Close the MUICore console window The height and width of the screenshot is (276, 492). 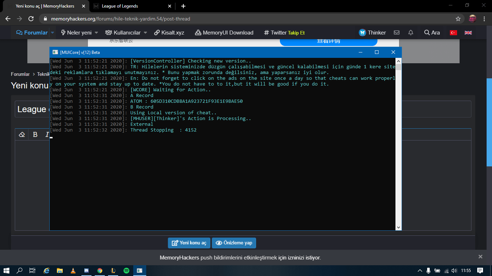[393, 52]
